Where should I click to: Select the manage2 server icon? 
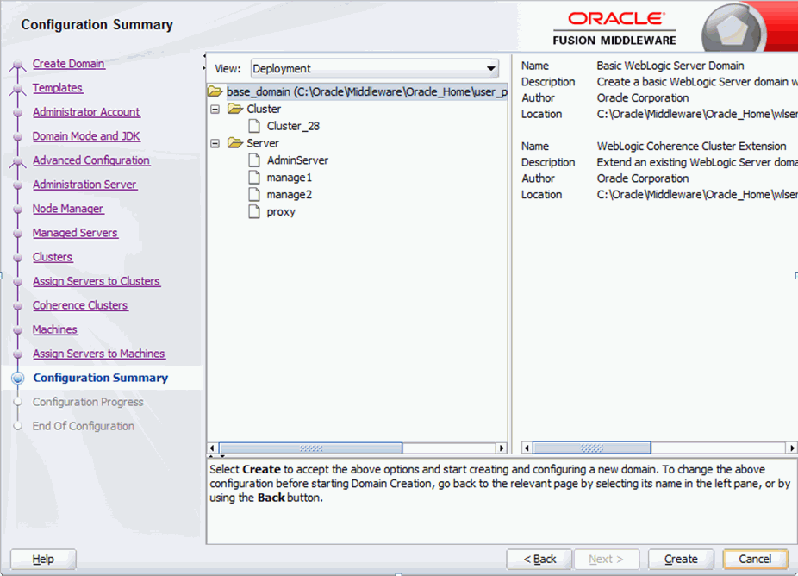(x=253, y=195)
